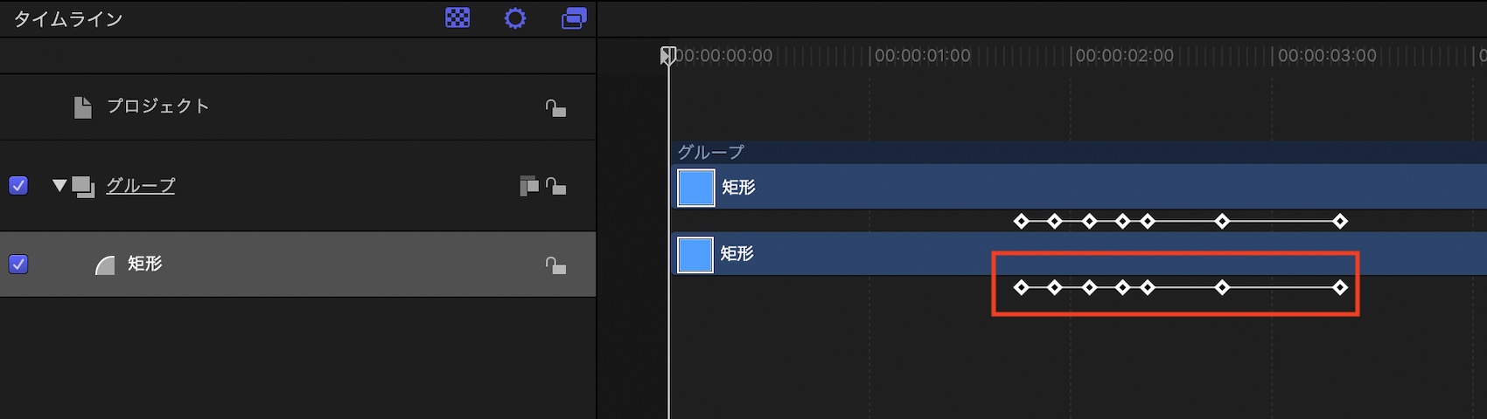The height and width of the screenshot is (419, 1487).
Task: Select the プロジェクト row
Action: click(x=158, y=106)
